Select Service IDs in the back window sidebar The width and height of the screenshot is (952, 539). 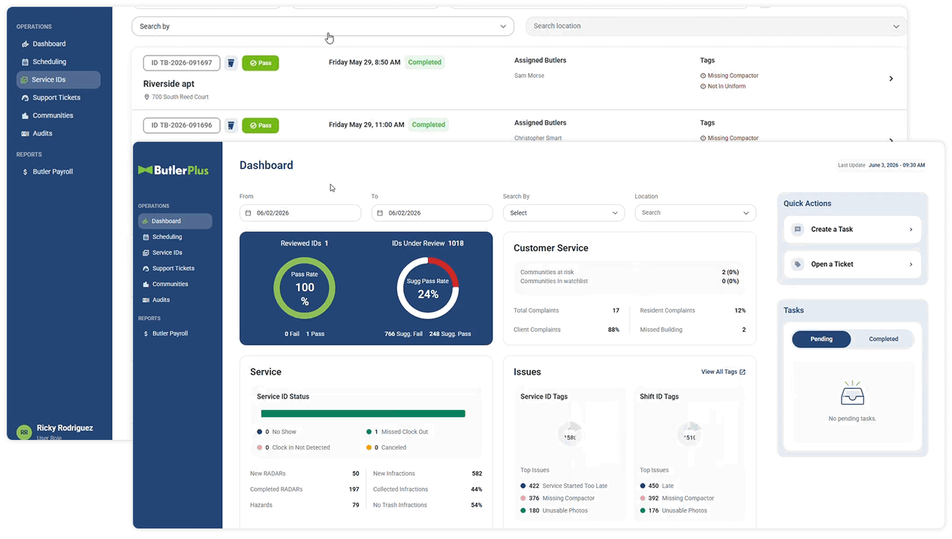59,80
